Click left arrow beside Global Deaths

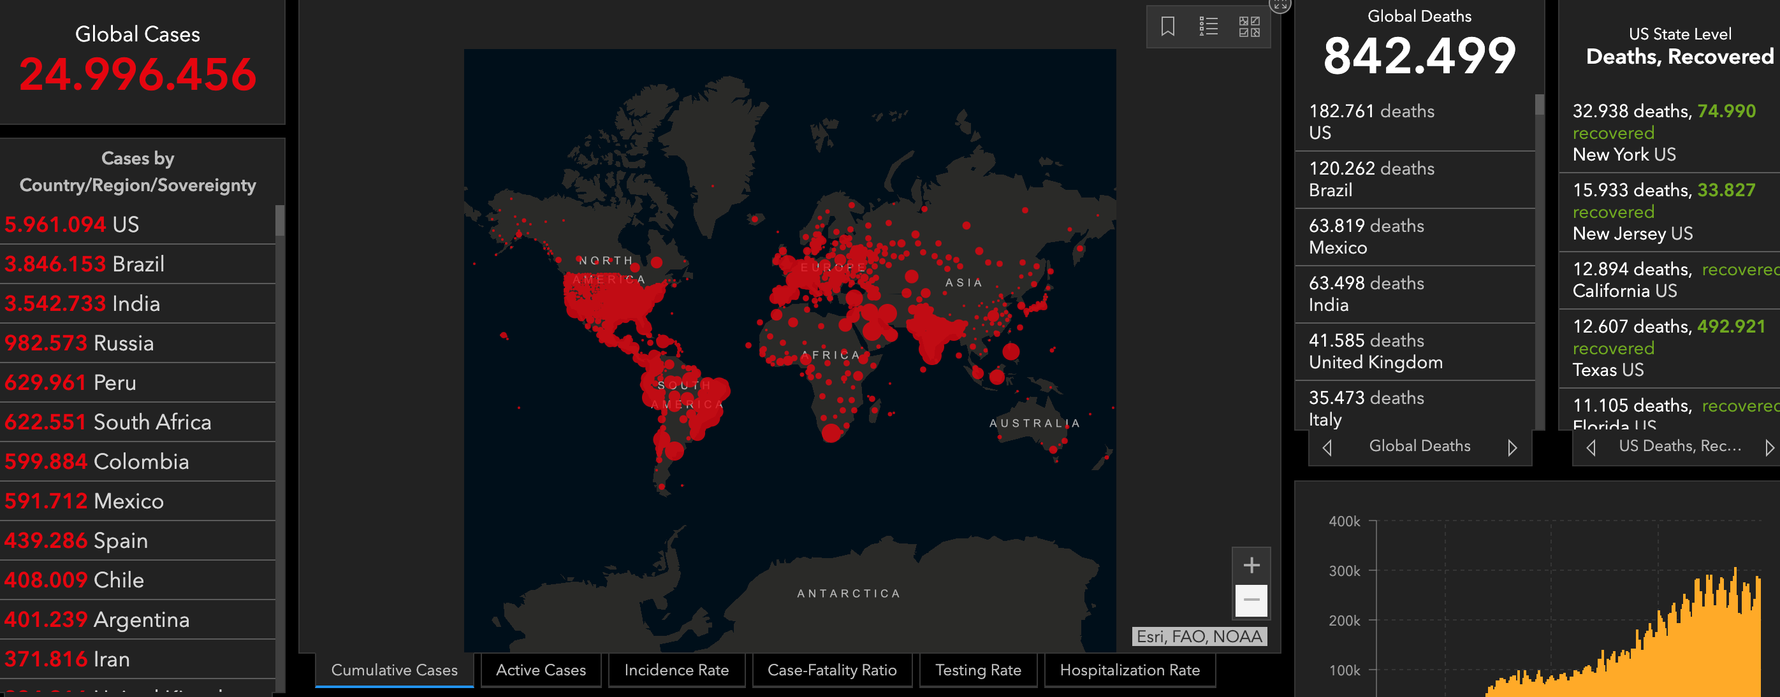(1327, 448)
